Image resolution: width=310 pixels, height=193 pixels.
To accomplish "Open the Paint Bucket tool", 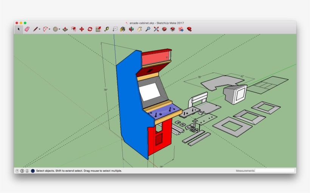I will pos(123,29).
